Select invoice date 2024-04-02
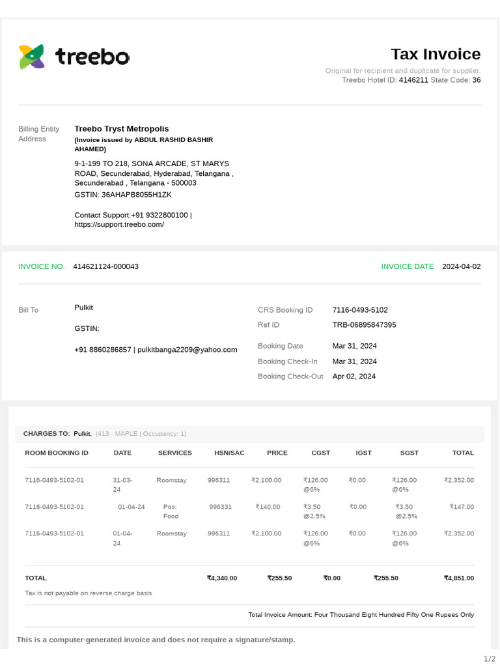500x667 pixels. pos(462,266)
